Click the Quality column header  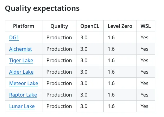click(x=59, y=26)
